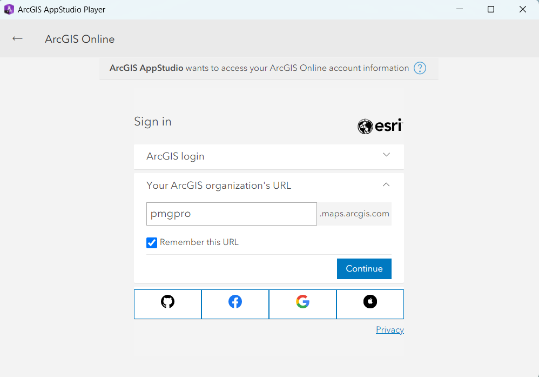Collapse the organization's URL section chevron

[386, 185]
